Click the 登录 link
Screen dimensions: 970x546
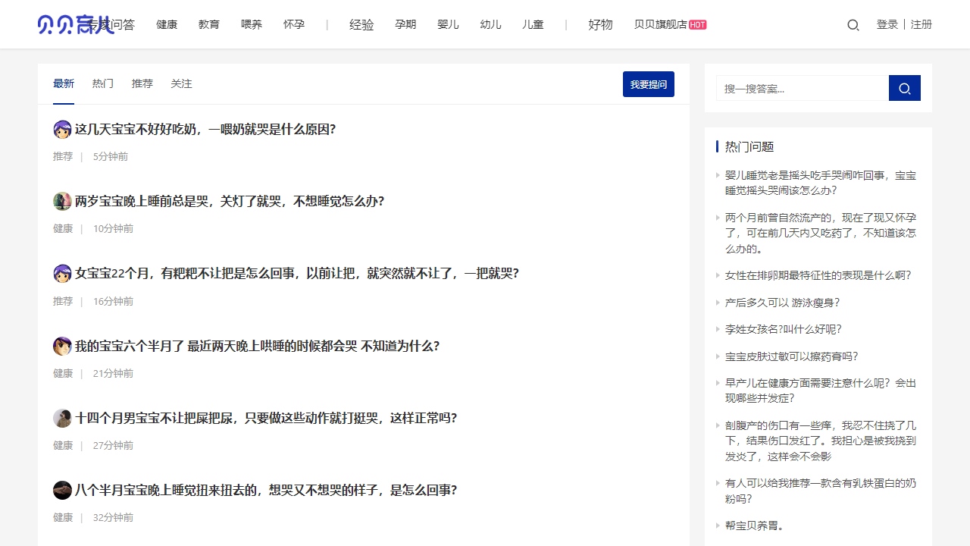[887, 24]
